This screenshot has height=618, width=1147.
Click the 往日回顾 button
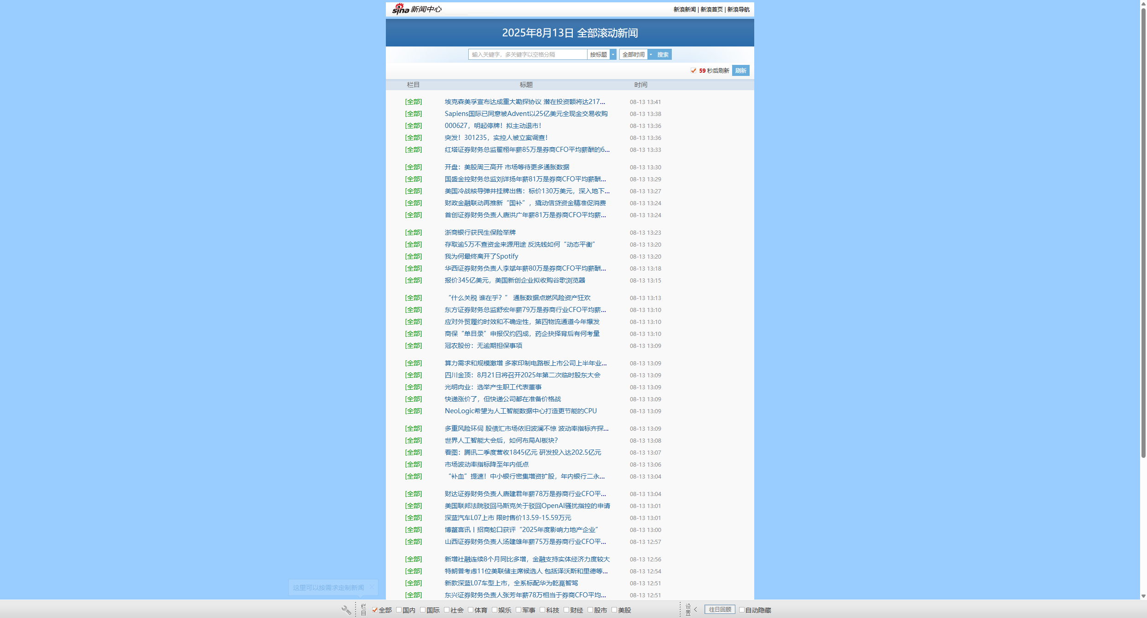pyautogui.click(x=720, y=609)
